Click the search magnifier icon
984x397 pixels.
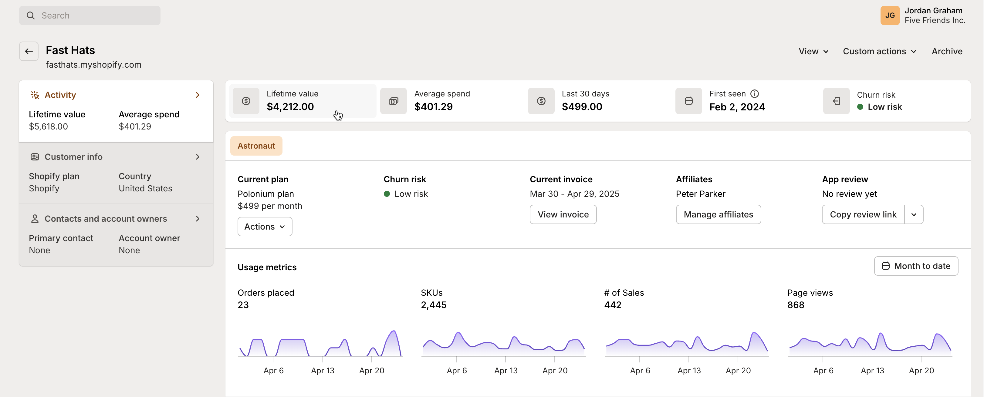31,15
